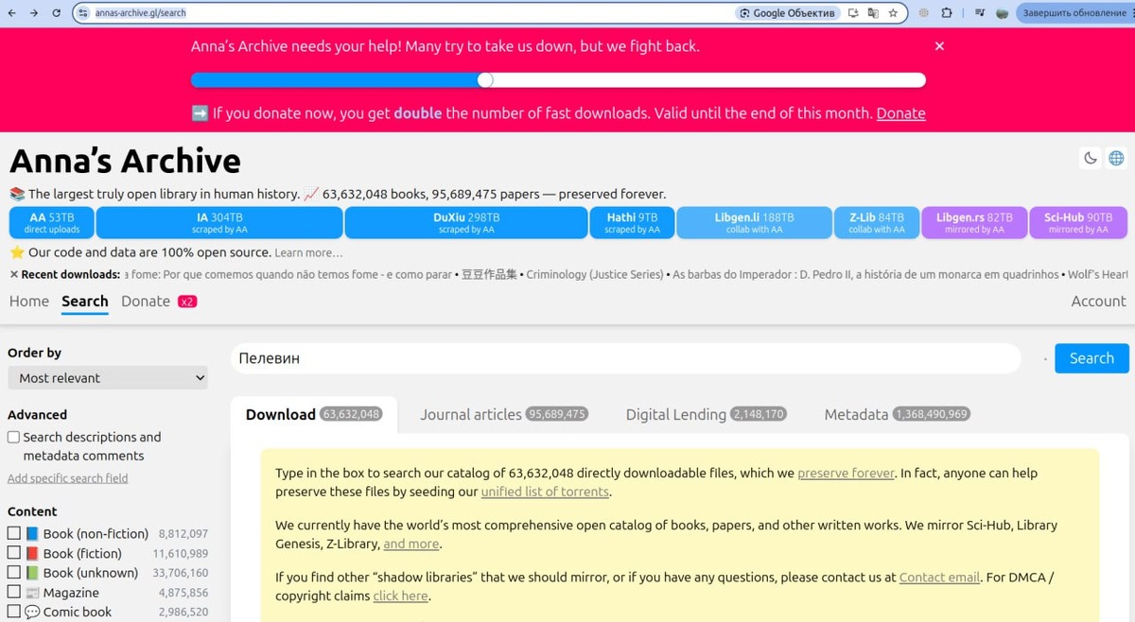Viewport: 1135px width, 622px height.
Task: Click the browser forward arrow
Action: [34, 13]
